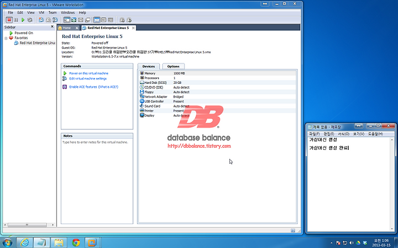Select Red Hat Enterprise Linux in sidebar
The image size is (398, 248).
click(35, 43)
